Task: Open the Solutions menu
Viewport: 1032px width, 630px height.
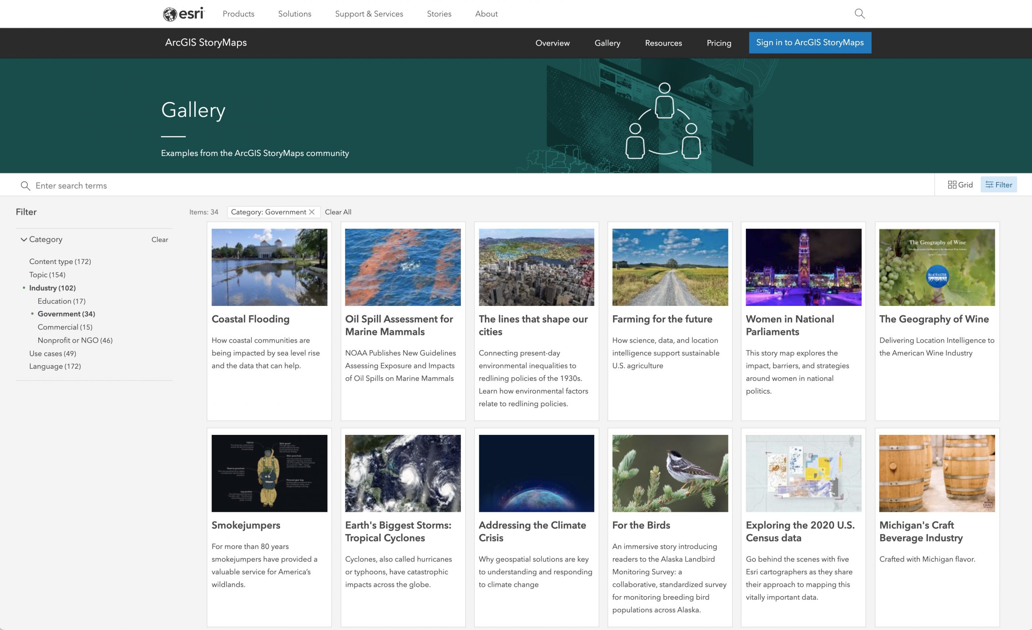Action: (x=294, y=14)
